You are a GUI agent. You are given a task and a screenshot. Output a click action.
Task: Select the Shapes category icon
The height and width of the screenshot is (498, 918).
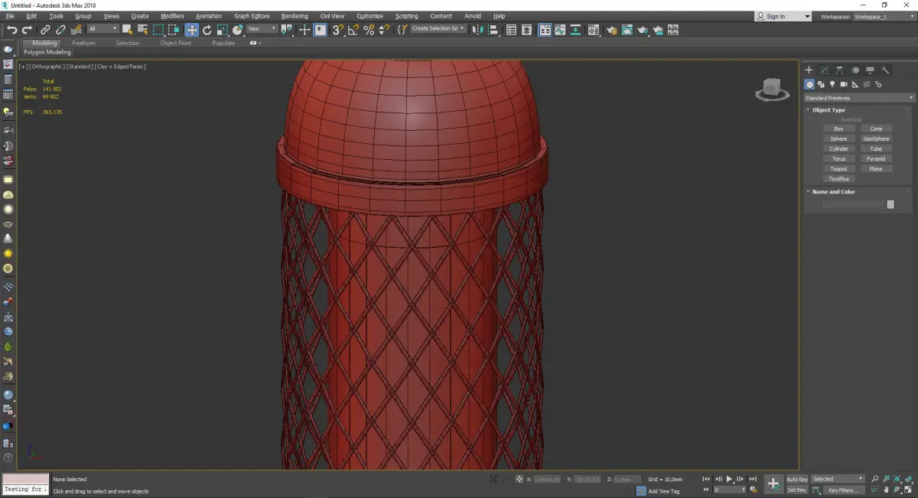point(821,84)
